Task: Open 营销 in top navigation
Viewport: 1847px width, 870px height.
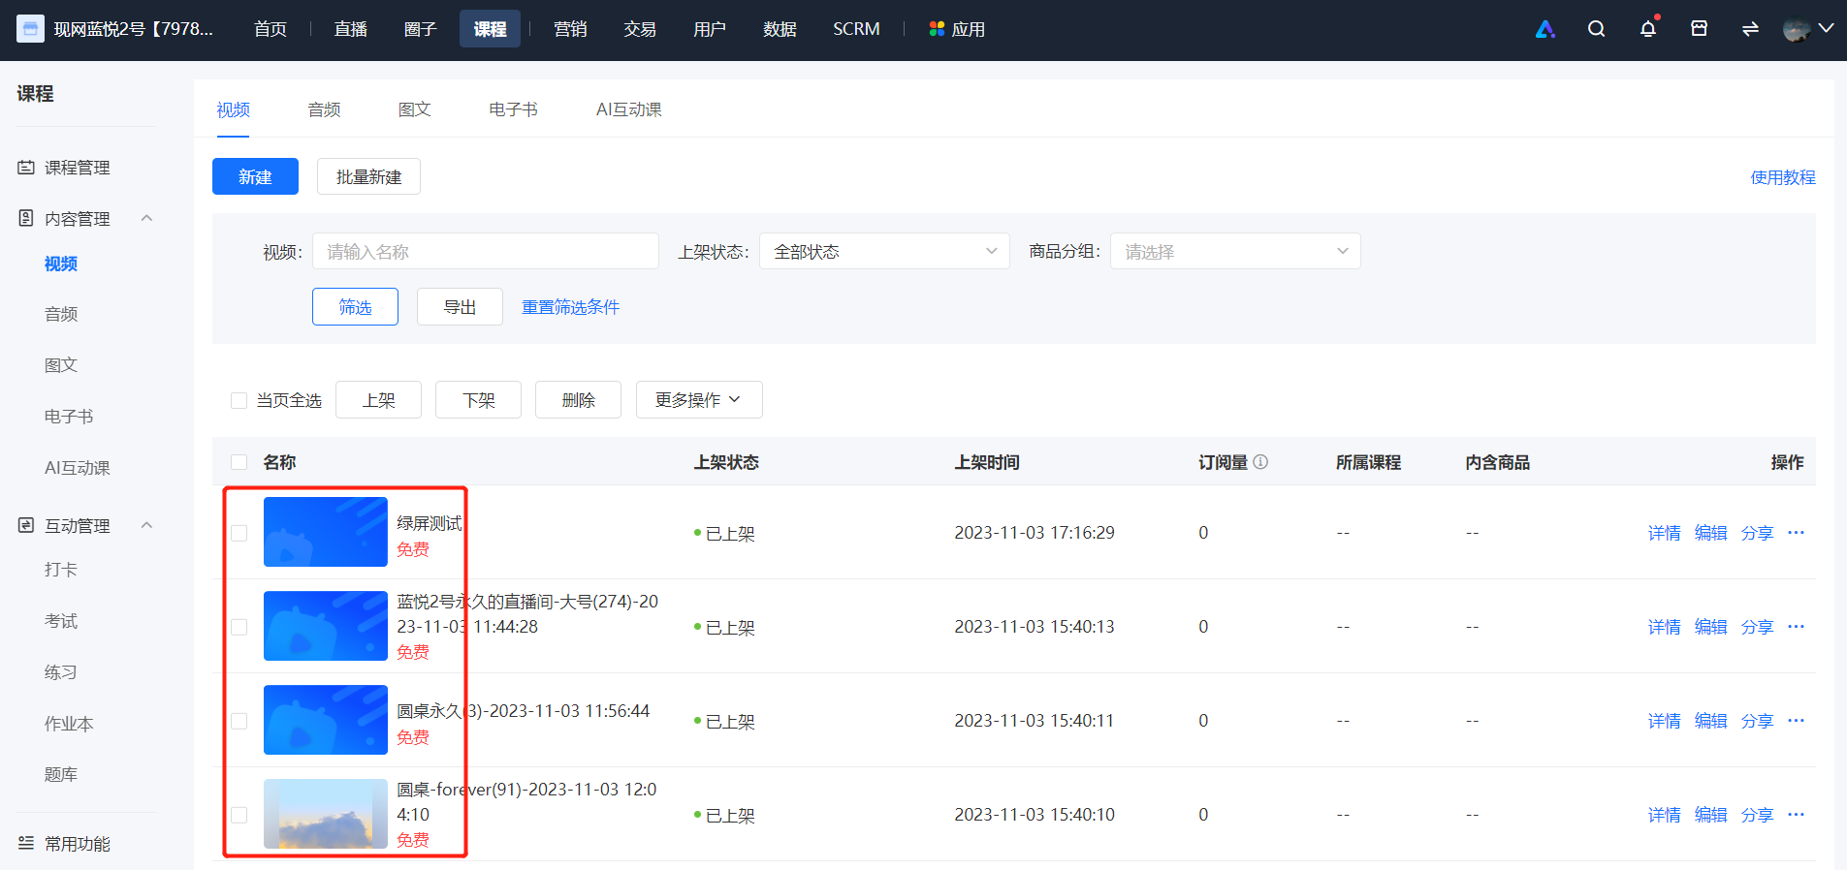Action: point(570,29)
